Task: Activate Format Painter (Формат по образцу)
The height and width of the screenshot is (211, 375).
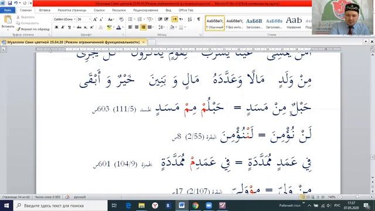Action: click(x=33, y=29)
